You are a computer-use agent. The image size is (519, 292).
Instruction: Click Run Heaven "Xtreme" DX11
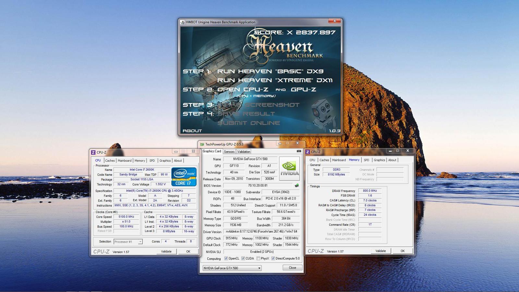pyautogui.click(x=275, y=80)
